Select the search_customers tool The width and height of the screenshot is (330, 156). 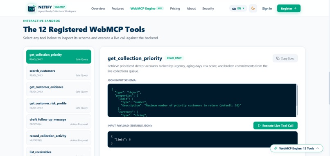(59, 73)
